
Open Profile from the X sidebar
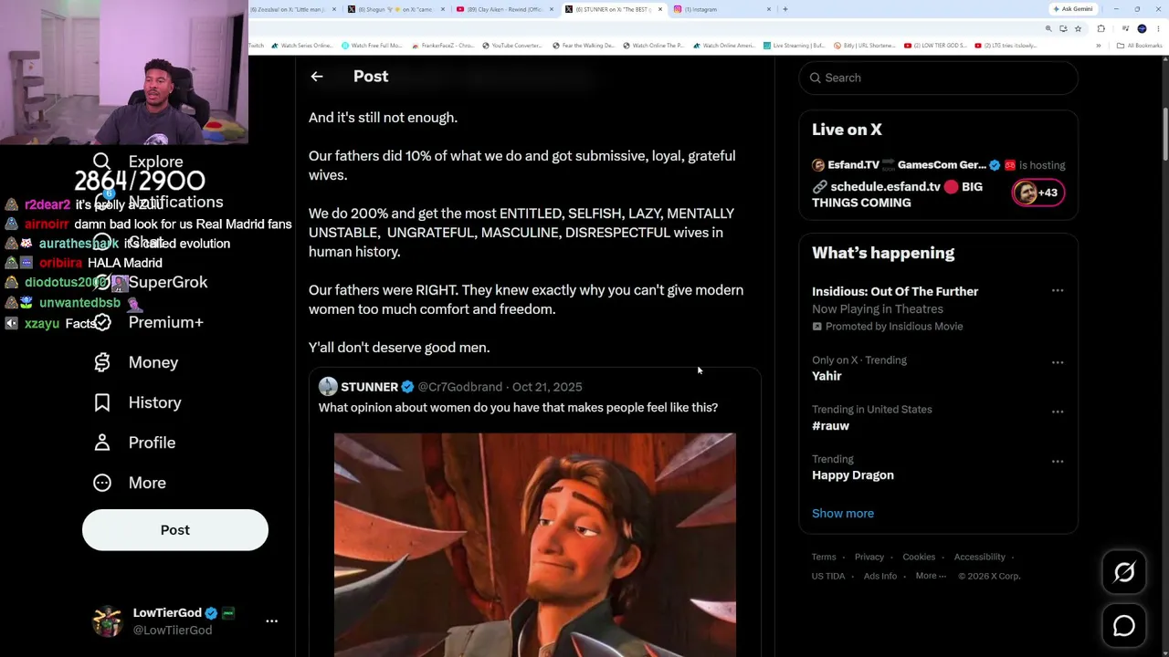(x=134, y=443)
